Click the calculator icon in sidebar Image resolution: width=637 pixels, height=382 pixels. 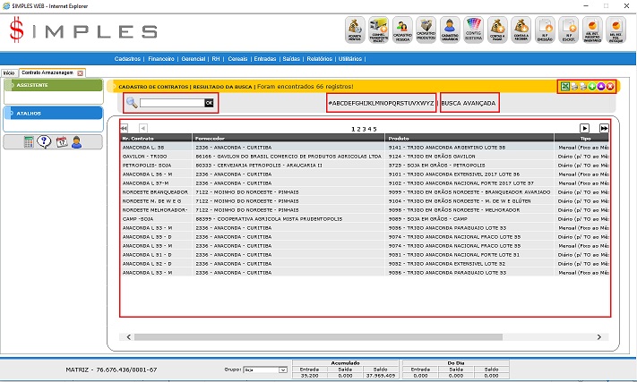pyautogui.click(x=30, y=141)
